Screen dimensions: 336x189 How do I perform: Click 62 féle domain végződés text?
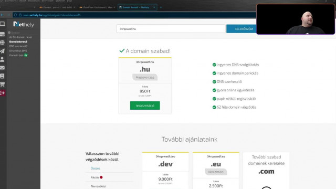tap(236, 107)
